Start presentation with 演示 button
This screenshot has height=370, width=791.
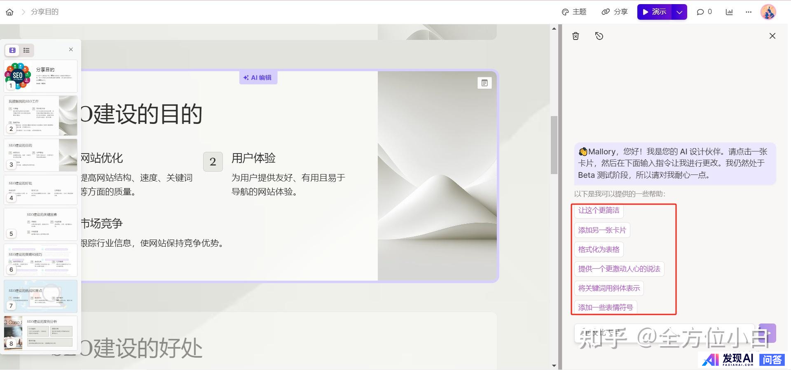point(654,12)
